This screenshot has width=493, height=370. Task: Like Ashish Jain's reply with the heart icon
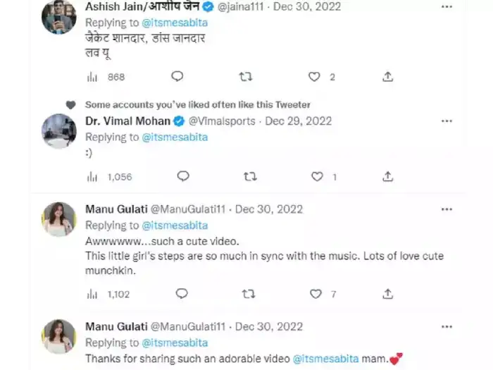(x=315, y=76)
